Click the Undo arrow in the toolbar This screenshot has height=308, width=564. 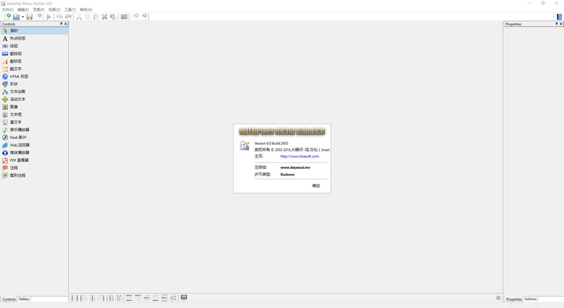tap(59, 16)
